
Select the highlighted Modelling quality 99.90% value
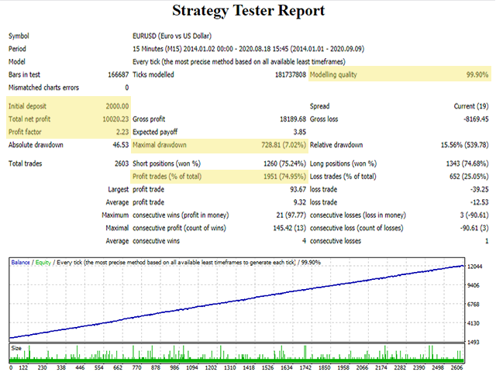click(x=476, y=74)
